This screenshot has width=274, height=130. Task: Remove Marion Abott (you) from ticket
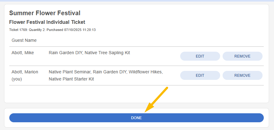(x=242, y=76)
